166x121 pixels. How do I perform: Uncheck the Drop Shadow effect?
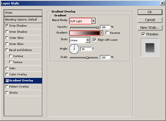pos(7,26)
